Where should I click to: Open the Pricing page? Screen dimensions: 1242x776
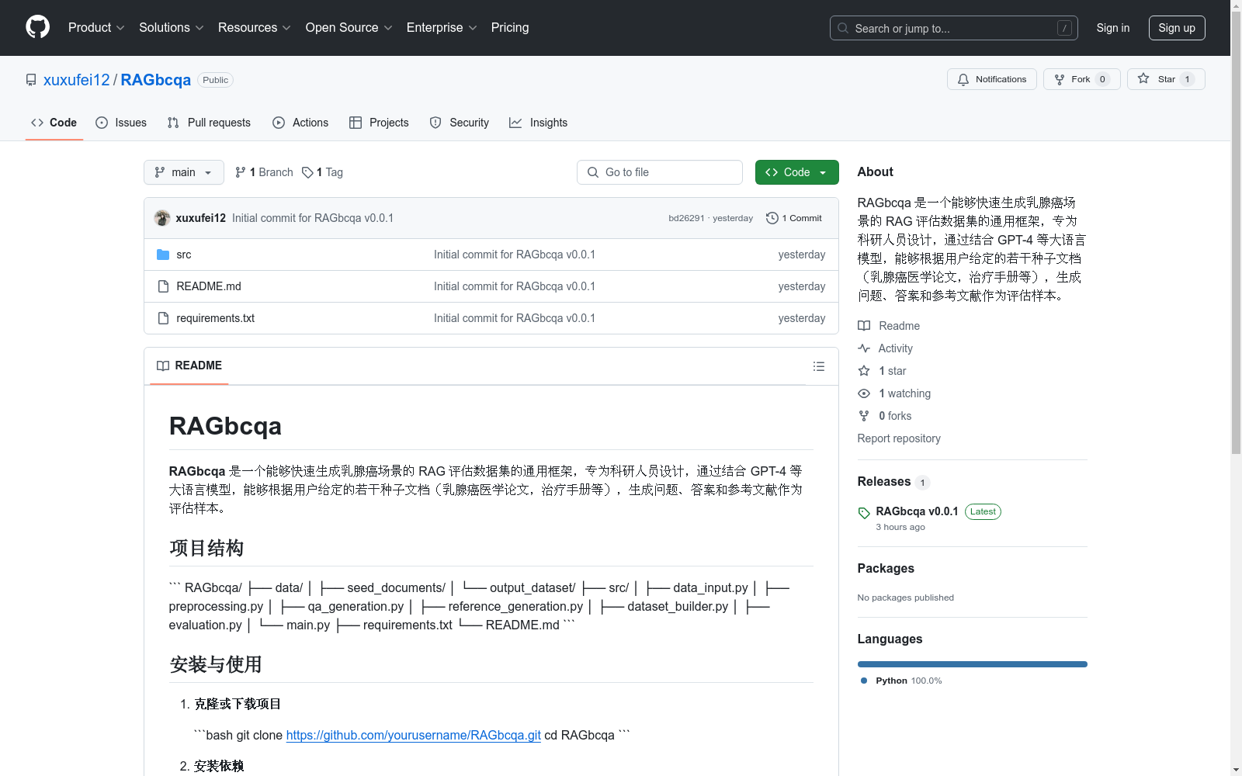510,27
